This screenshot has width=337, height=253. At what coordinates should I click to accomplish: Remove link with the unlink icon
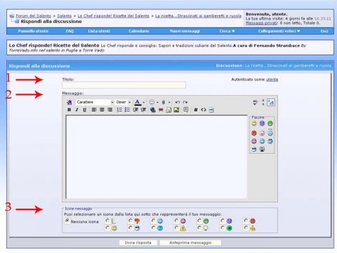click(x=161, y=110)
